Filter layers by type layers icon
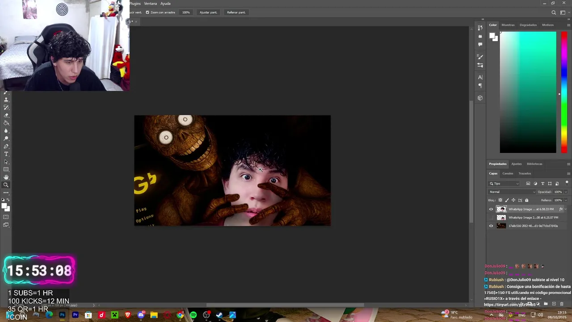The width and height of the screenshot is (572, 322). click(543, 183)
